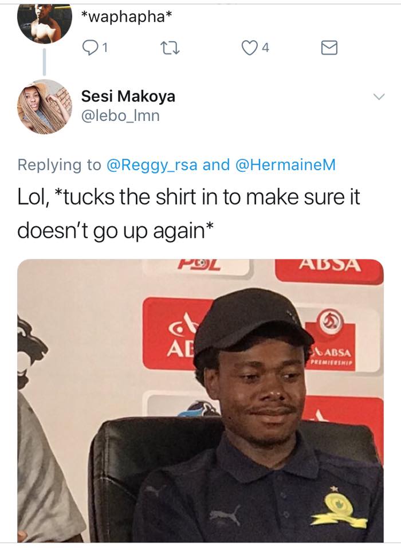Select the tweet text about tucking shirt
Viewport: 401px width, 550px height.
[x=188, y=214]
